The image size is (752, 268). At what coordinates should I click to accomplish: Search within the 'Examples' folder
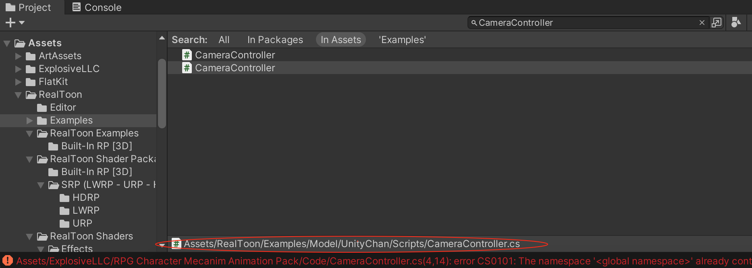pyautogui.click(x=402, y=40)
